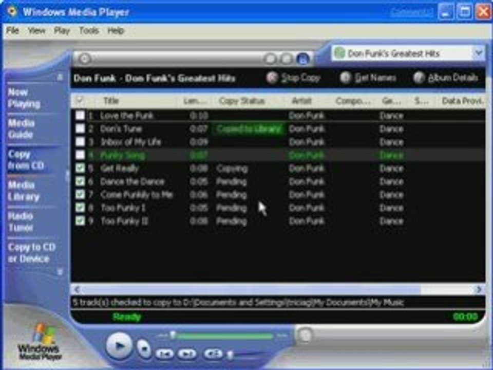Click the blue skin mode toolbar button

click(303, 59)
